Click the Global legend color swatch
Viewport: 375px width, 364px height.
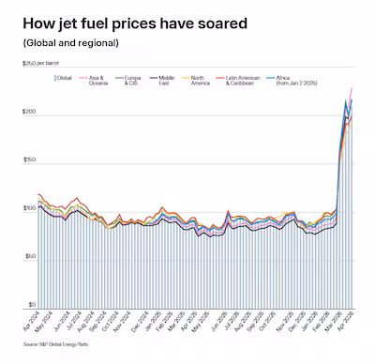(x=55, y=78)
